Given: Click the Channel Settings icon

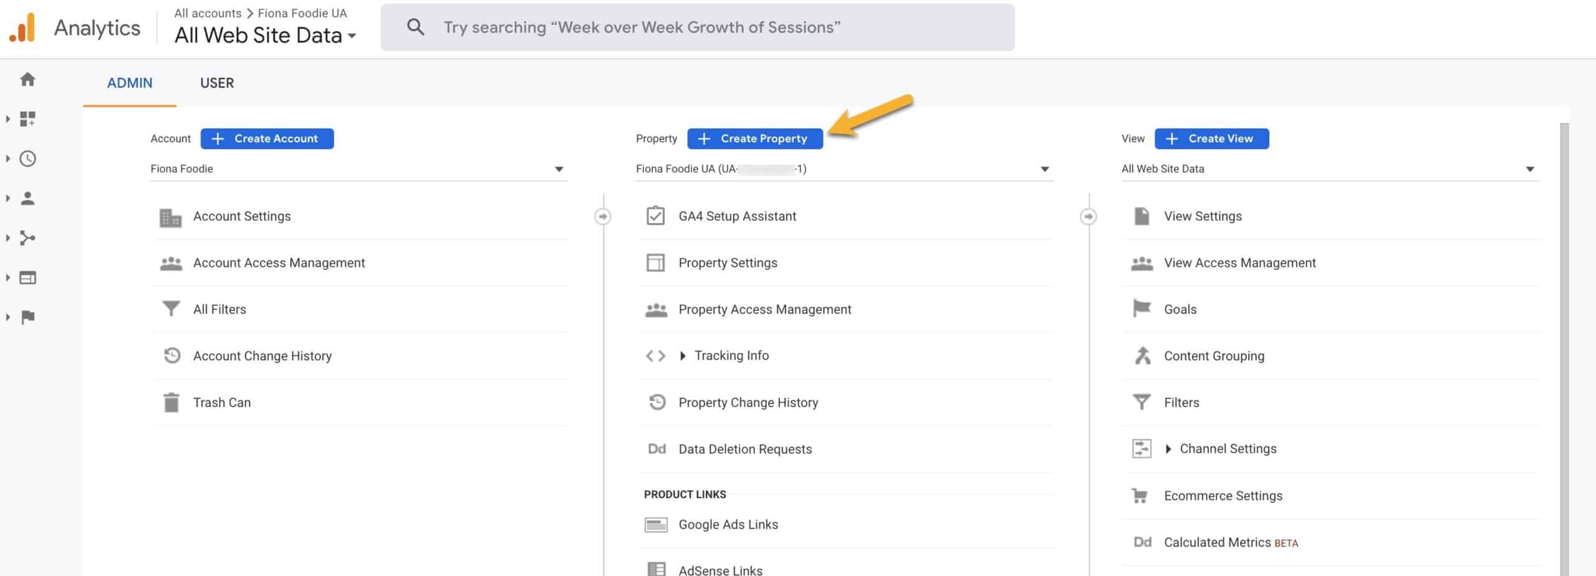Looking at the screenshot, I should coord(1142,449).
